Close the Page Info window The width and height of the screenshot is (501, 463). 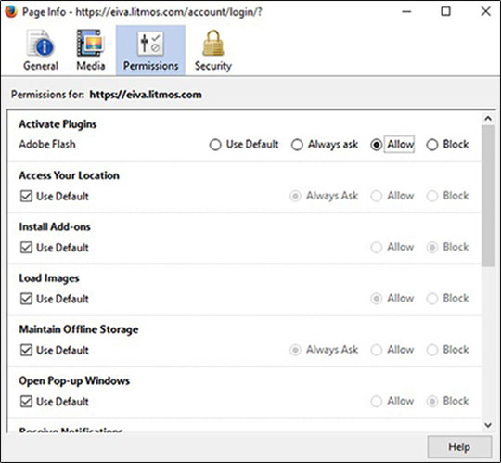[x=485, y=12]
